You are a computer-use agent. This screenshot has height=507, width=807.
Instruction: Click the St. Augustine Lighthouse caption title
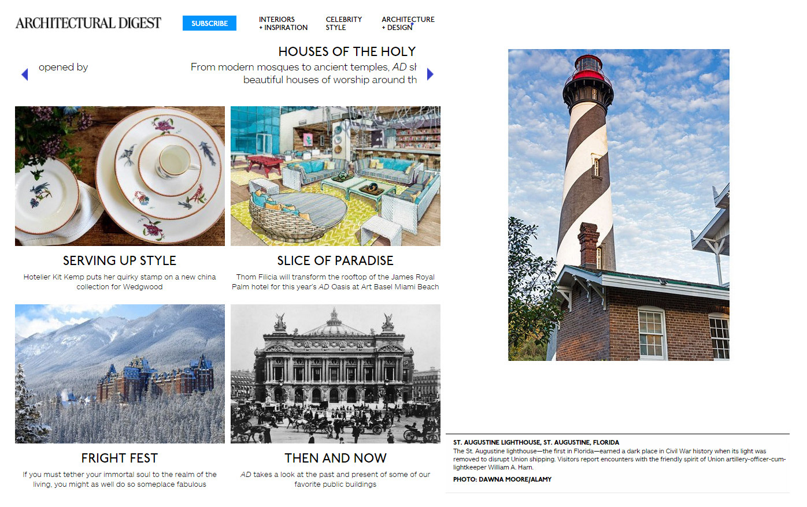coord(536,442)
